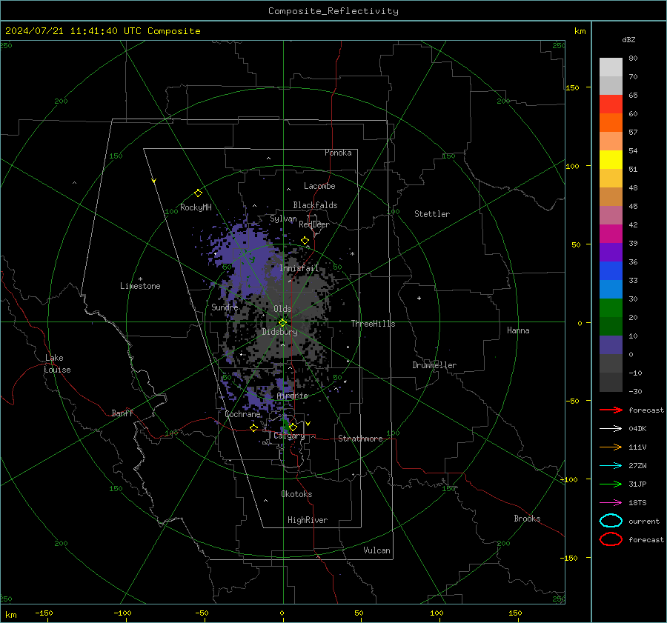This screenshot has height=623, width=667.
Task: Click the Composite_Reflectivity title
Action: [333, 11]
